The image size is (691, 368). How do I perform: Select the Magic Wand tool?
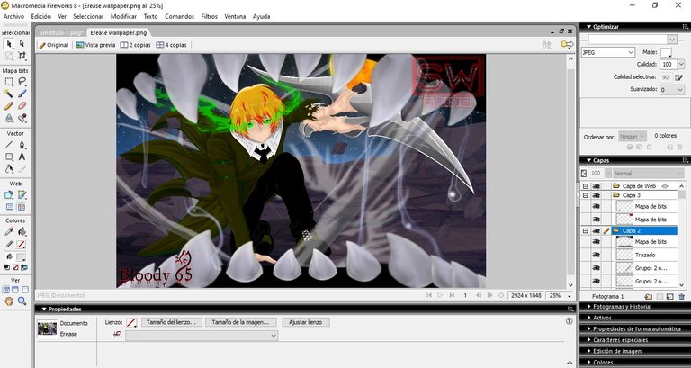(9, 94)
